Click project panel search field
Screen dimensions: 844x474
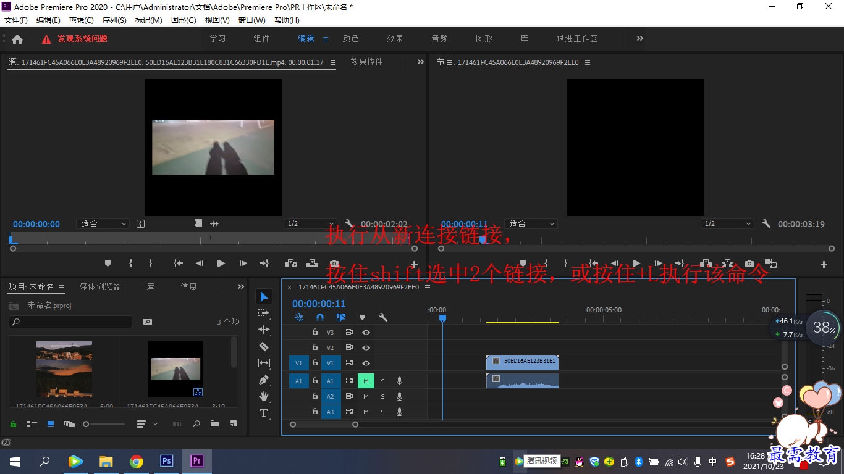70,322
